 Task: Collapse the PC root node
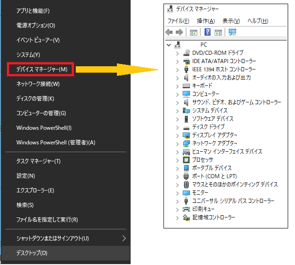(169, 45)
